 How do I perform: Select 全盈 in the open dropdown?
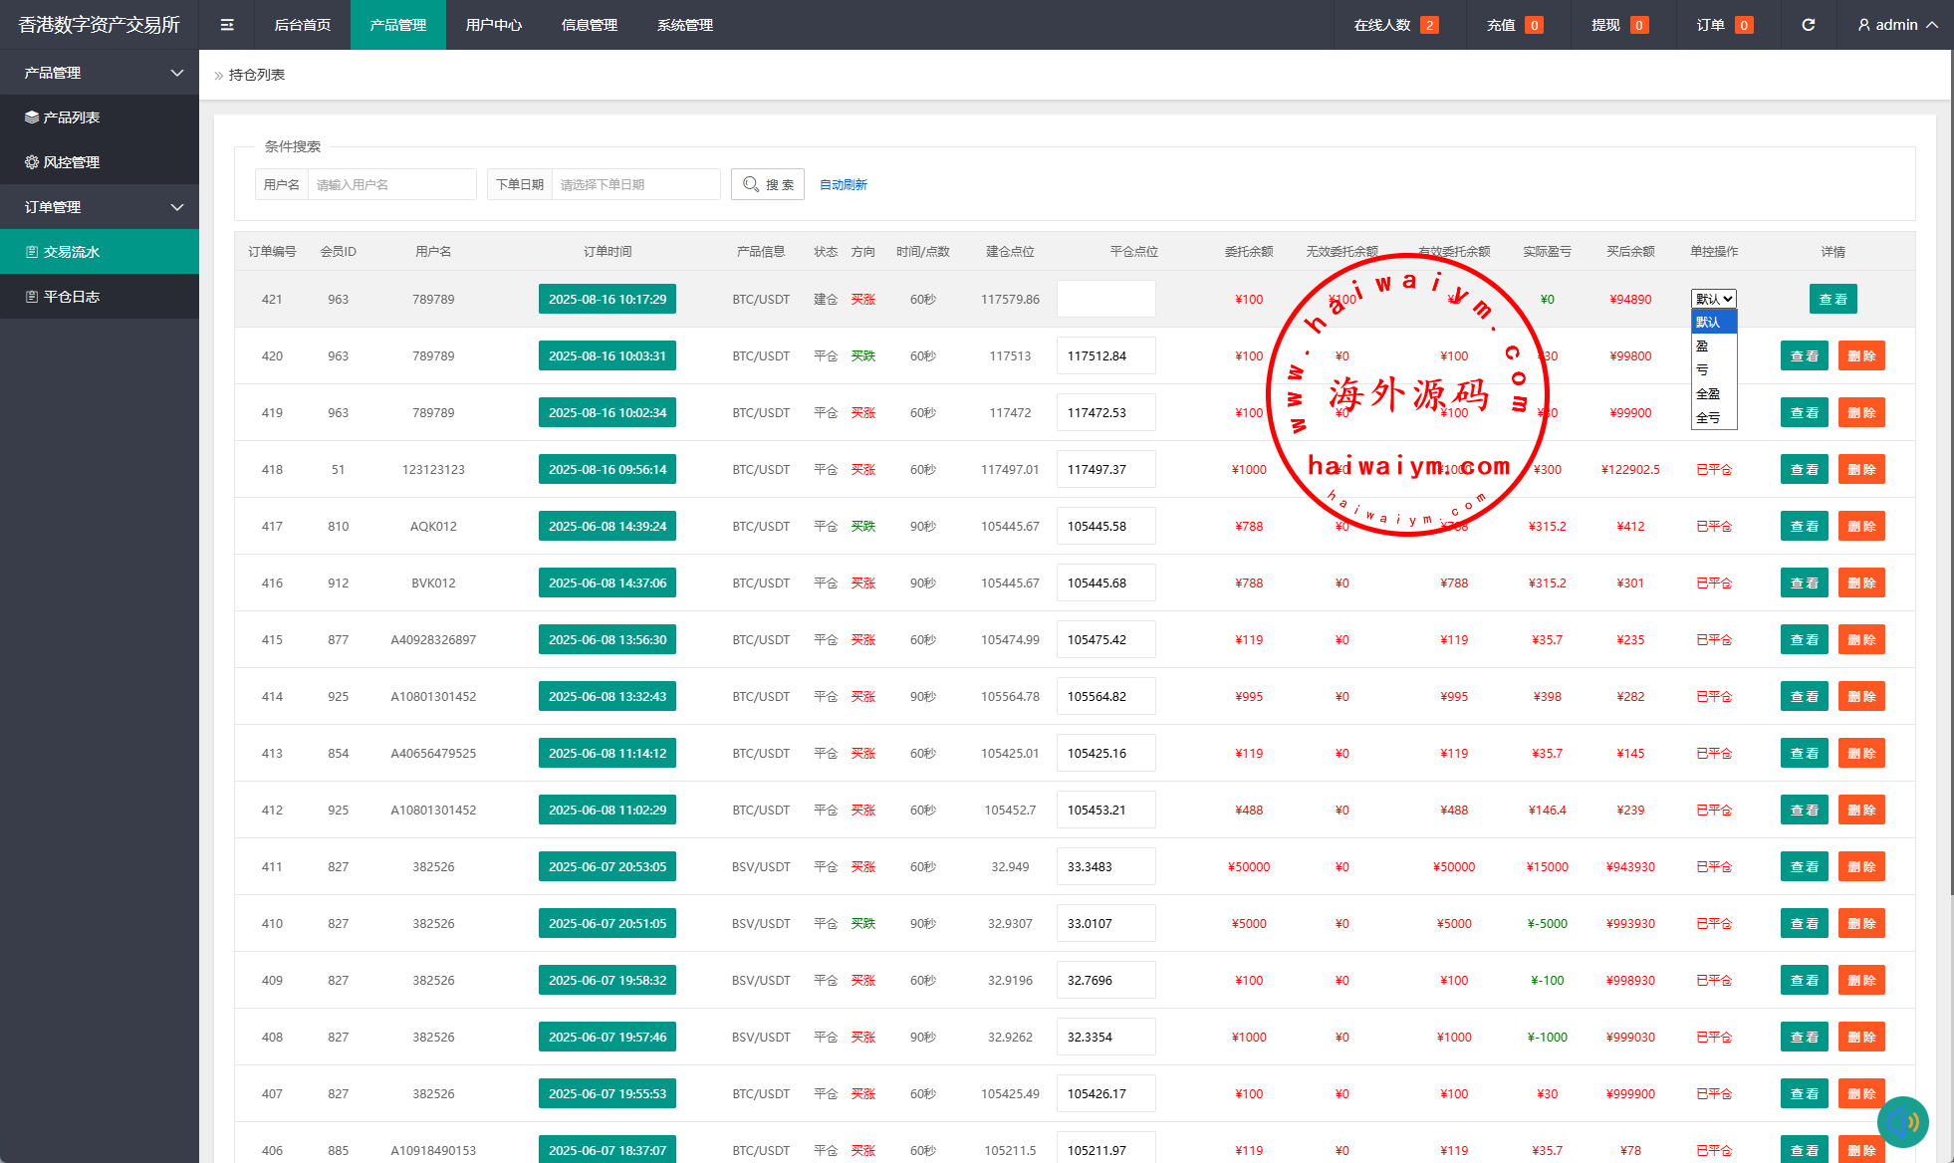1708,393
